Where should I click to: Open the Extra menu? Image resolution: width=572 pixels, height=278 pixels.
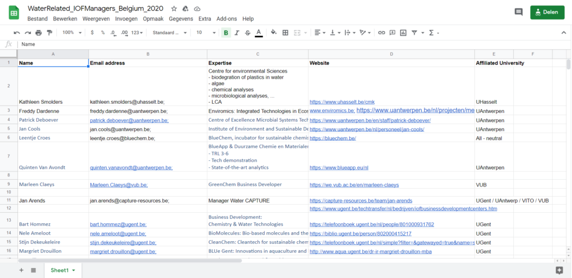[x=204, y=19]
